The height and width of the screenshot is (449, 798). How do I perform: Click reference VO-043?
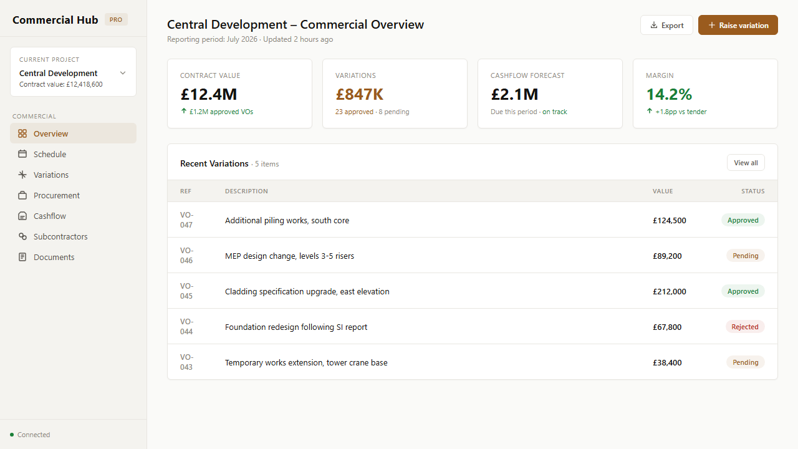click(187, 362)
